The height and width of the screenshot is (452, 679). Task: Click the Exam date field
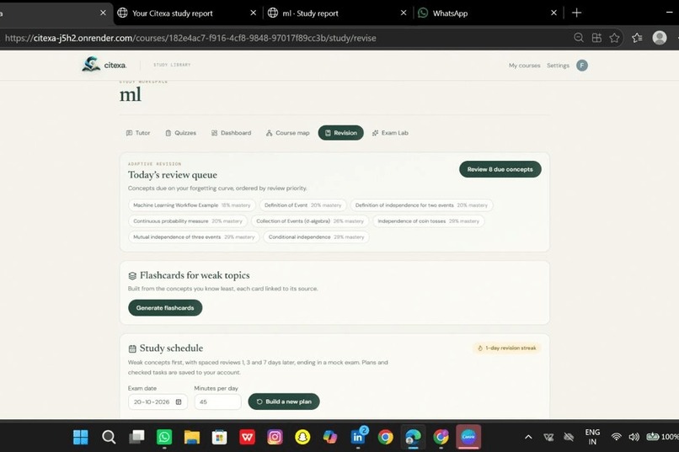(x=158, y=401)
